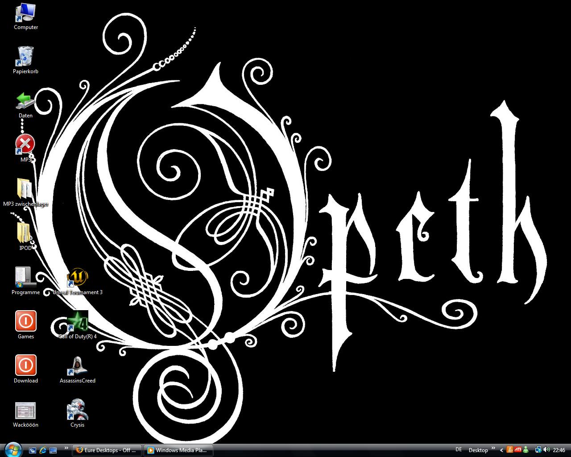Click the orange Java tray icon
The height and width of the screenshot is (457, 571).
[x=510, y=450]
